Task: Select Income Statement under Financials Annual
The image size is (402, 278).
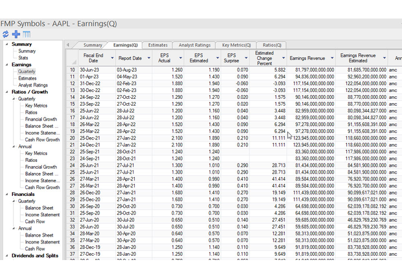Action: tap(42, 242)
